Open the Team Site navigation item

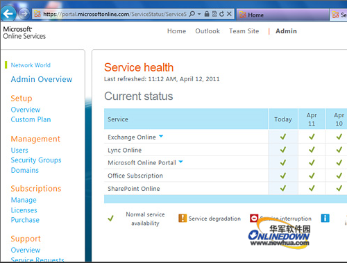pyautogui.click(x=244, y=31)
